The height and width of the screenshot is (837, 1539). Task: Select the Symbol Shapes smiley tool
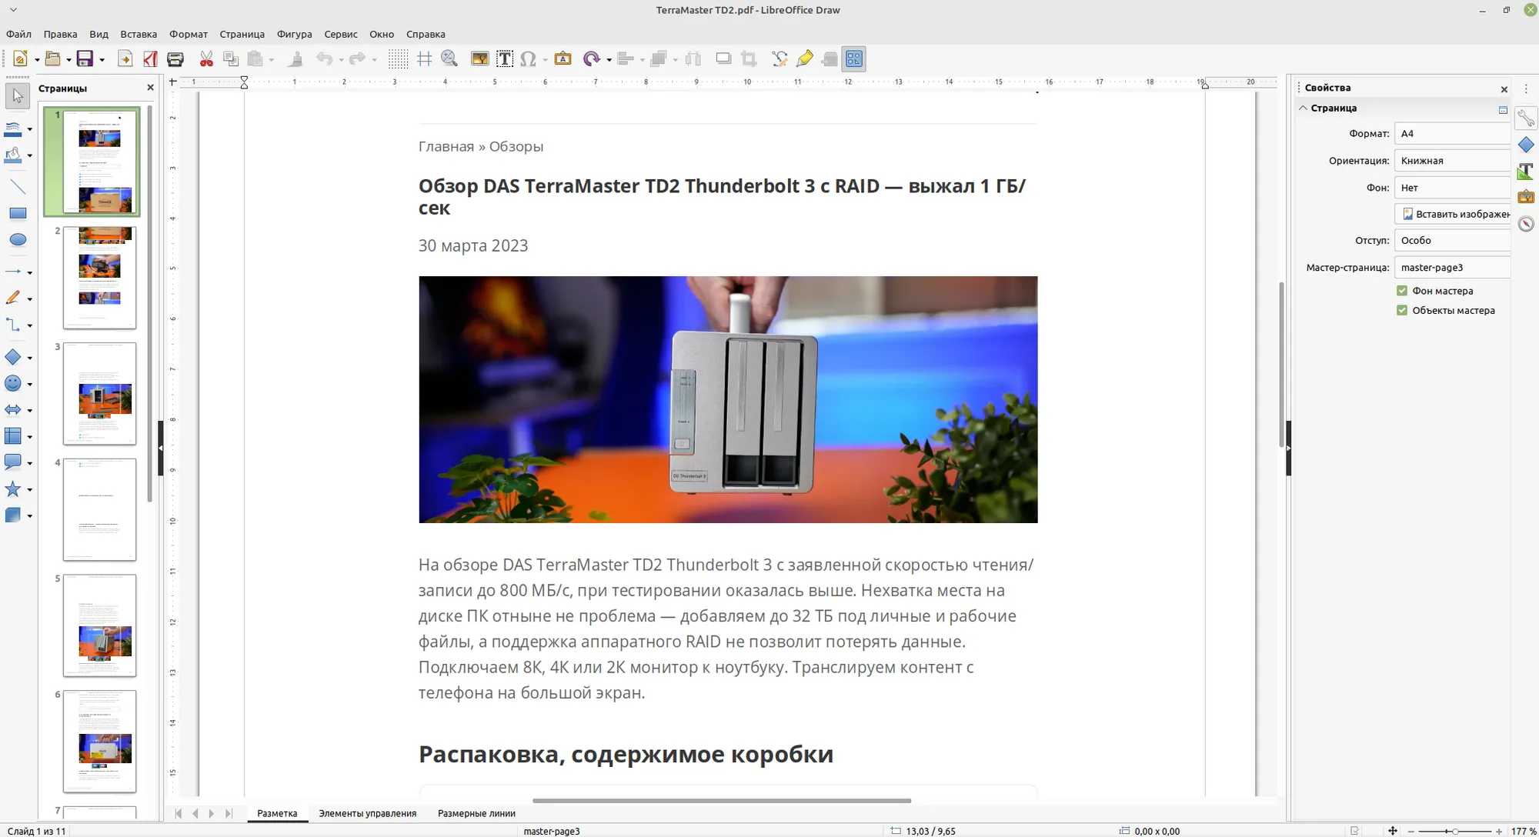tap(13, 384)
